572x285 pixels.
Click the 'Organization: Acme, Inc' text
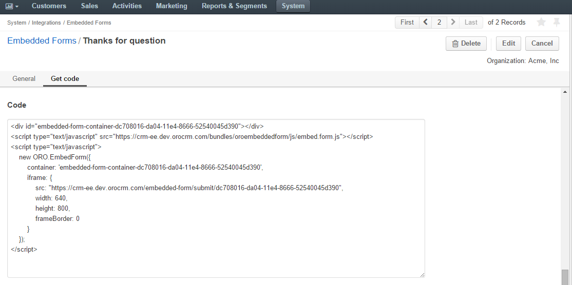(x=523, y=61)
